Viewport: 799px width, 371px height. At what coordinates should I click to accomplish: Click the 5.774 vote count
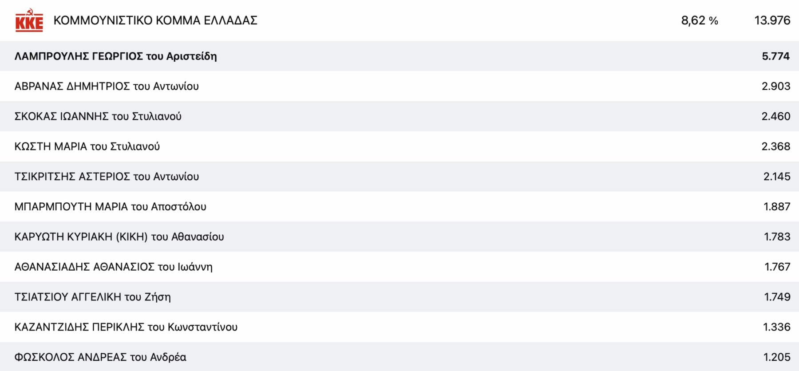775,56
